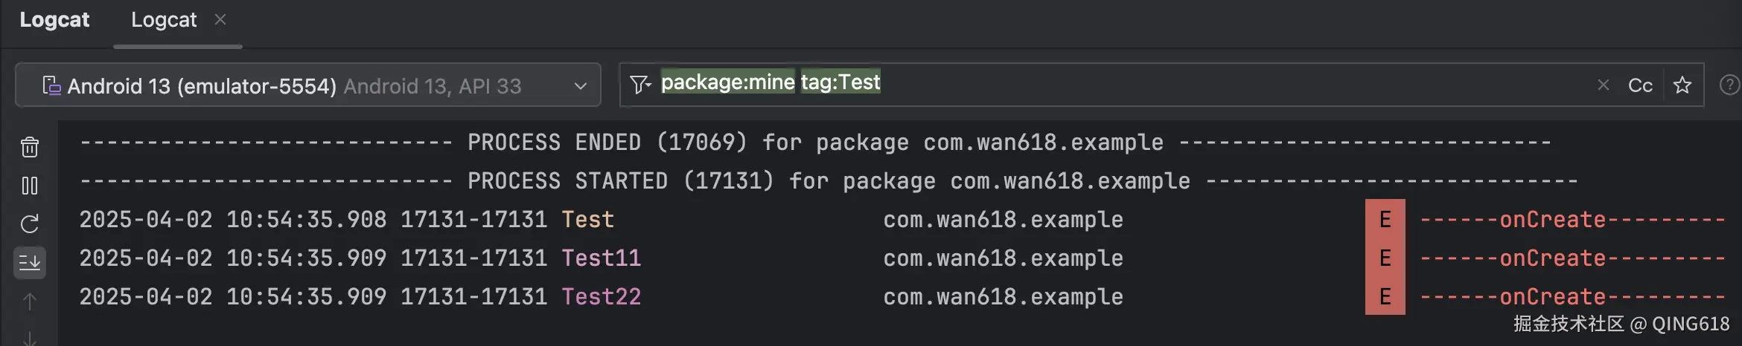Click red E level badge on Test row
This screenshot has width=1742, height=346.
pos(1385,220)
